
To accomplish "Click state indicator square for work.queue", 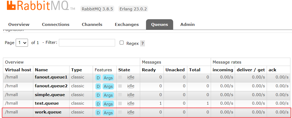I will (x=120, y=112).
